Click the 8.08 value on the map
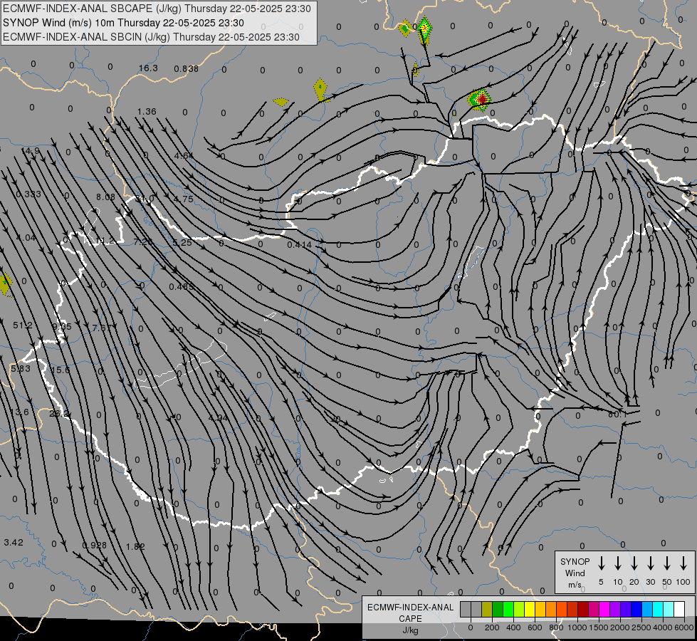 click(x=105, y=197)
